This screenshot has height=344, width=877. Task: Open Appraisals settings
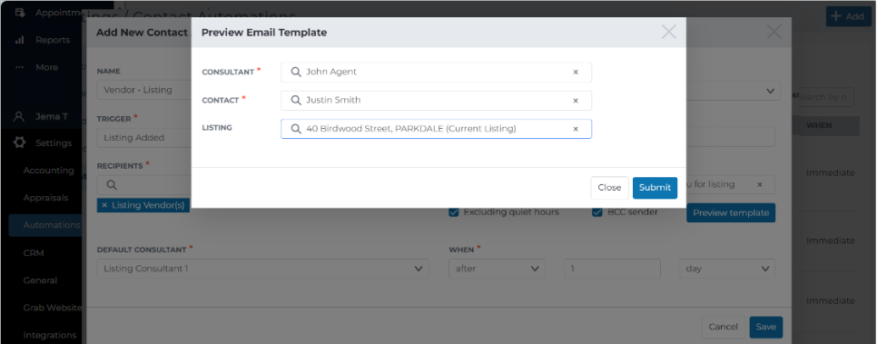pos(45,198)
